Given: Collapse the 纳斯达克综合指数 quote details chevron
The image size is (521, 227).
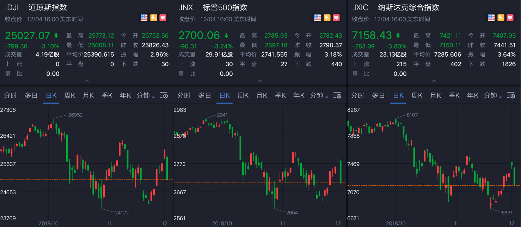Looking at the screenshot, I should pyautogui.click(x=434, y=81).
